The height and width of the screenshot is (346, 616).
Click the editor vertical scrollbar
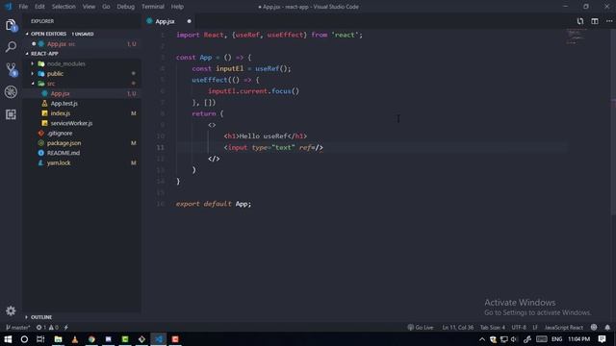[x=613, y=122]
